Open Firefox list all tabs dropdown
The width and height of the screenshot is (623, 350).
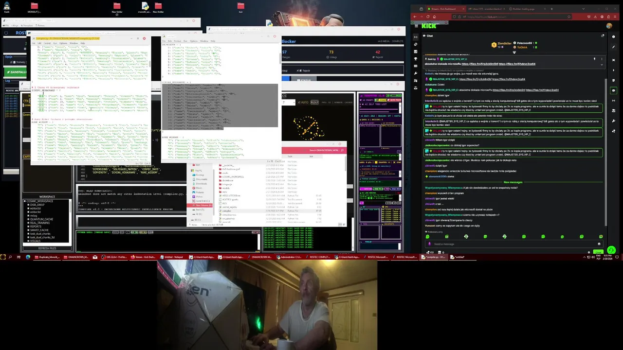[x=584, y=9]
